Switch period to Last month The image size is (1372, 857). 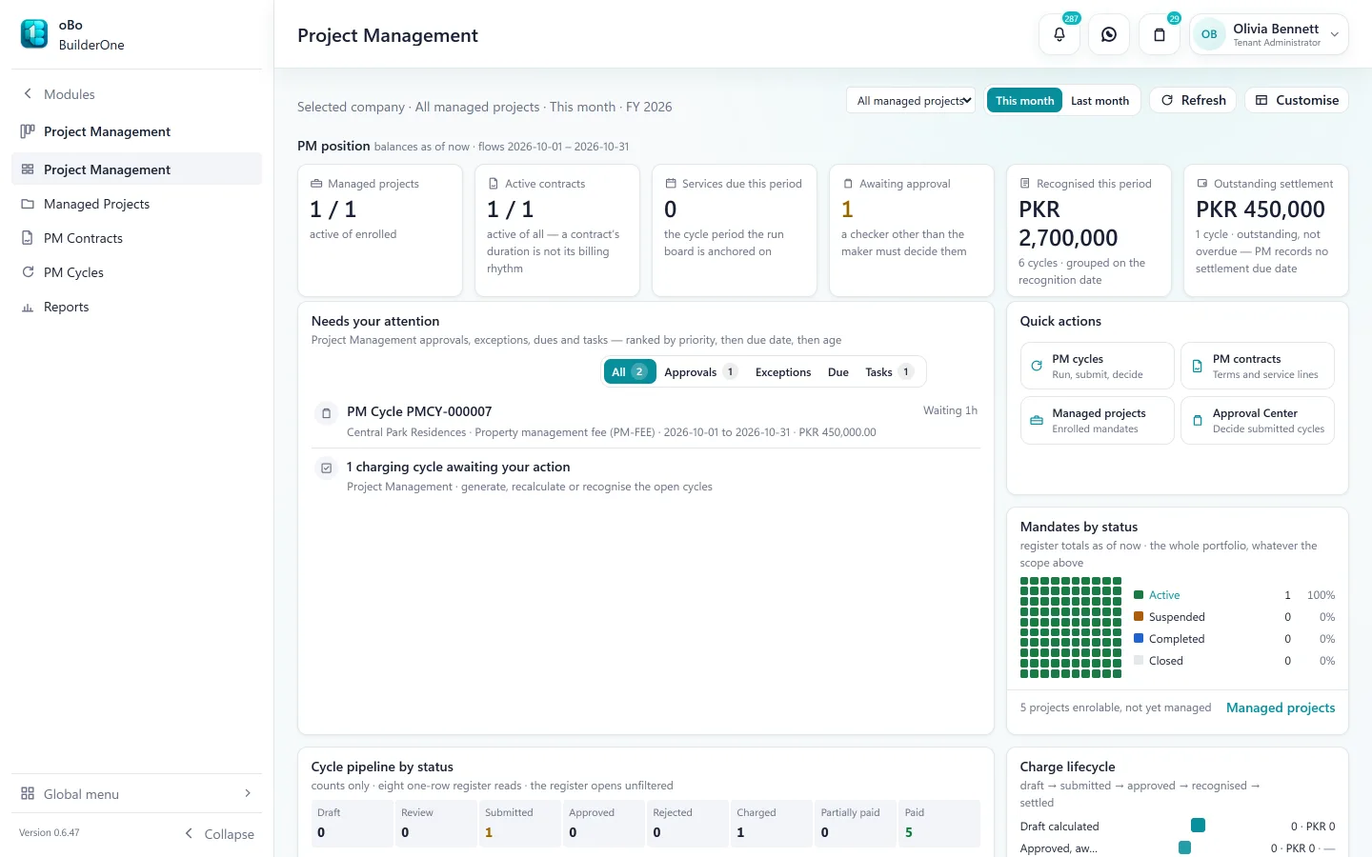[1100, 100]
